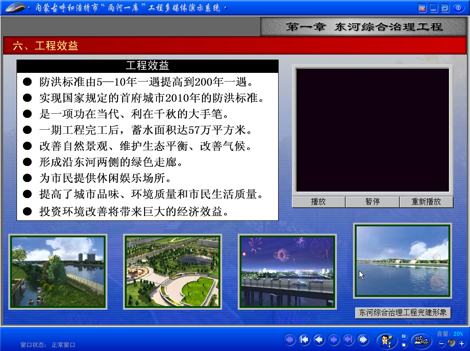Click the double-right fast-forward arrow button
The width and height of the screenshot is (470, 351).
click(363, 340)
